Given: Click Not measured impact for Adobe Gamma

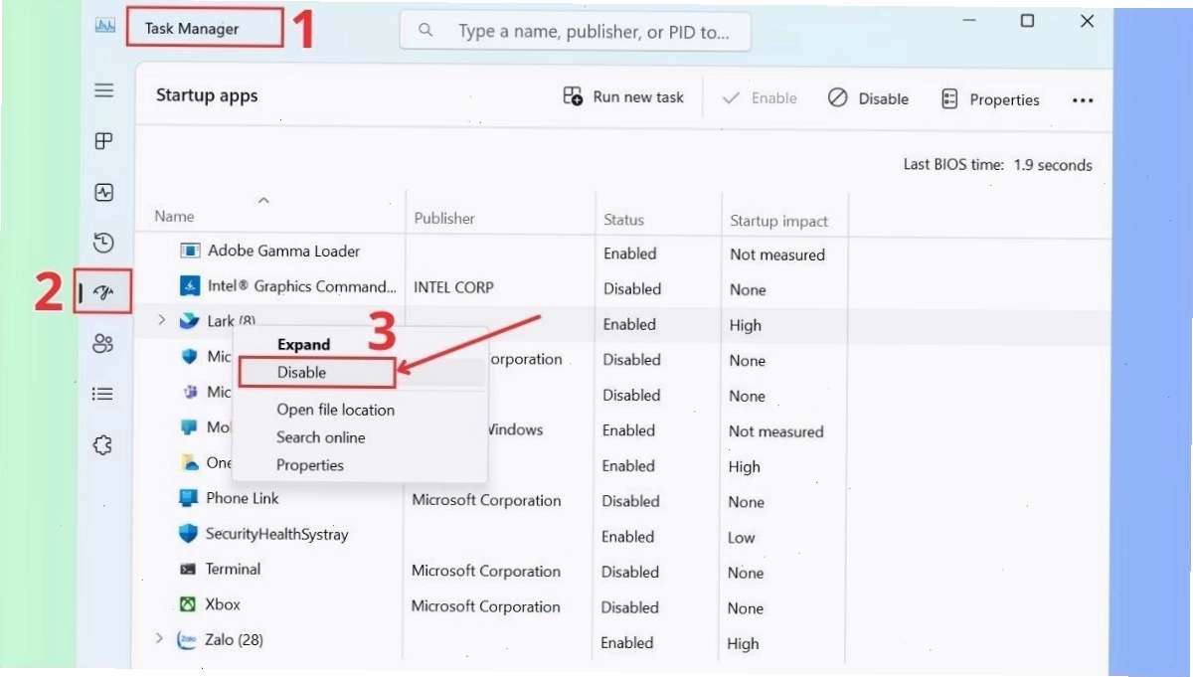Looking at the screenshot, I should 777,254.
